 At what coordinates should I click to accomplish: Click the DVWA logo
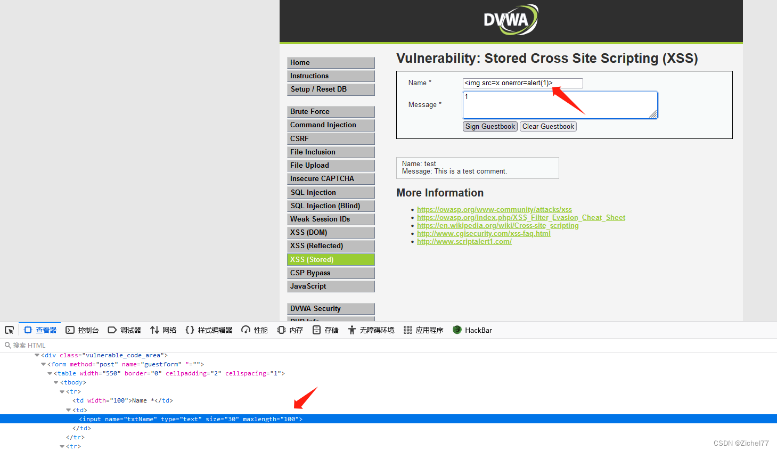(511, 20)
